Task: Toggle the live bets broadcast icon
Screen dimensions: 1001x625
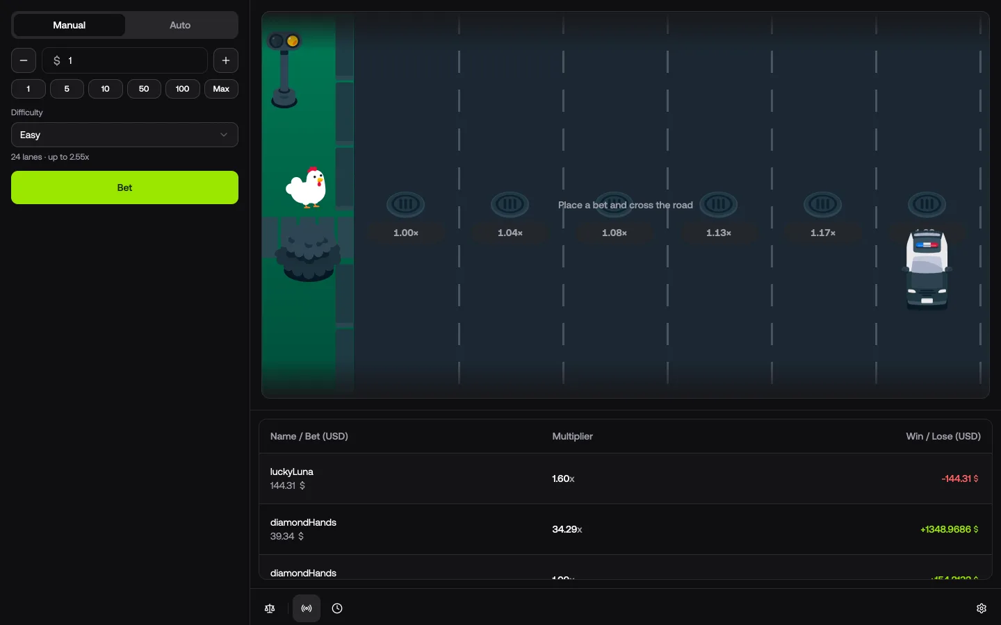Action: pos(307,608)
